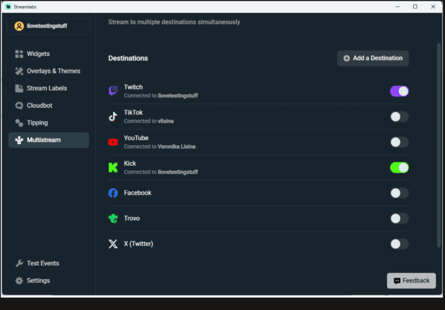Click the Streamlabs logo in title bar
The width and height of the screenshot is (445, 310).
pos(8,7)
